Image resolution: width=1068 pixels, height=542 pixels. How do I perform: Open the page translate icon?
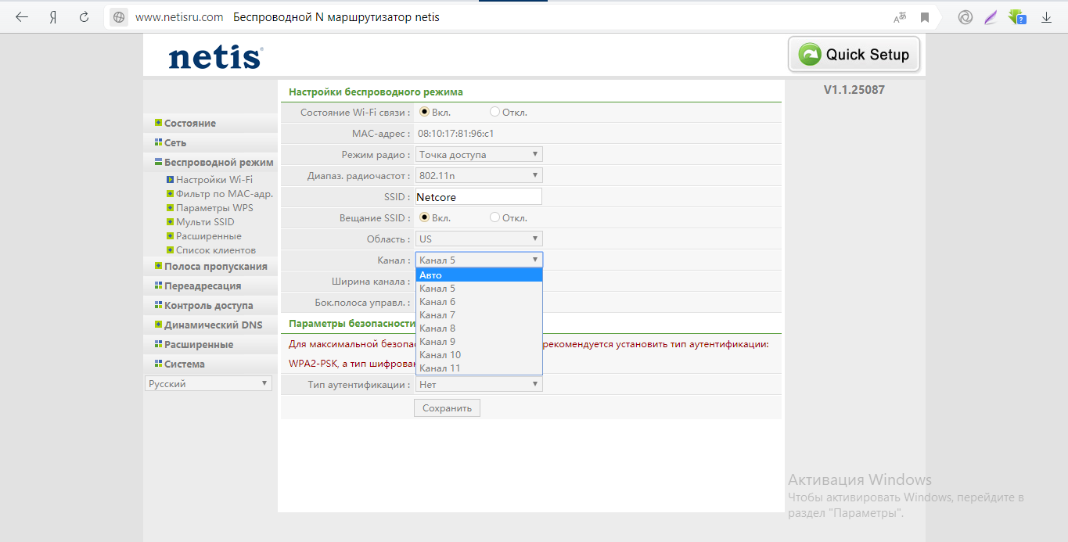[900, 17]
